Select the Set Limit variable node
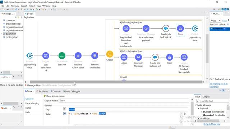230x129 pixels. [62, 56]
